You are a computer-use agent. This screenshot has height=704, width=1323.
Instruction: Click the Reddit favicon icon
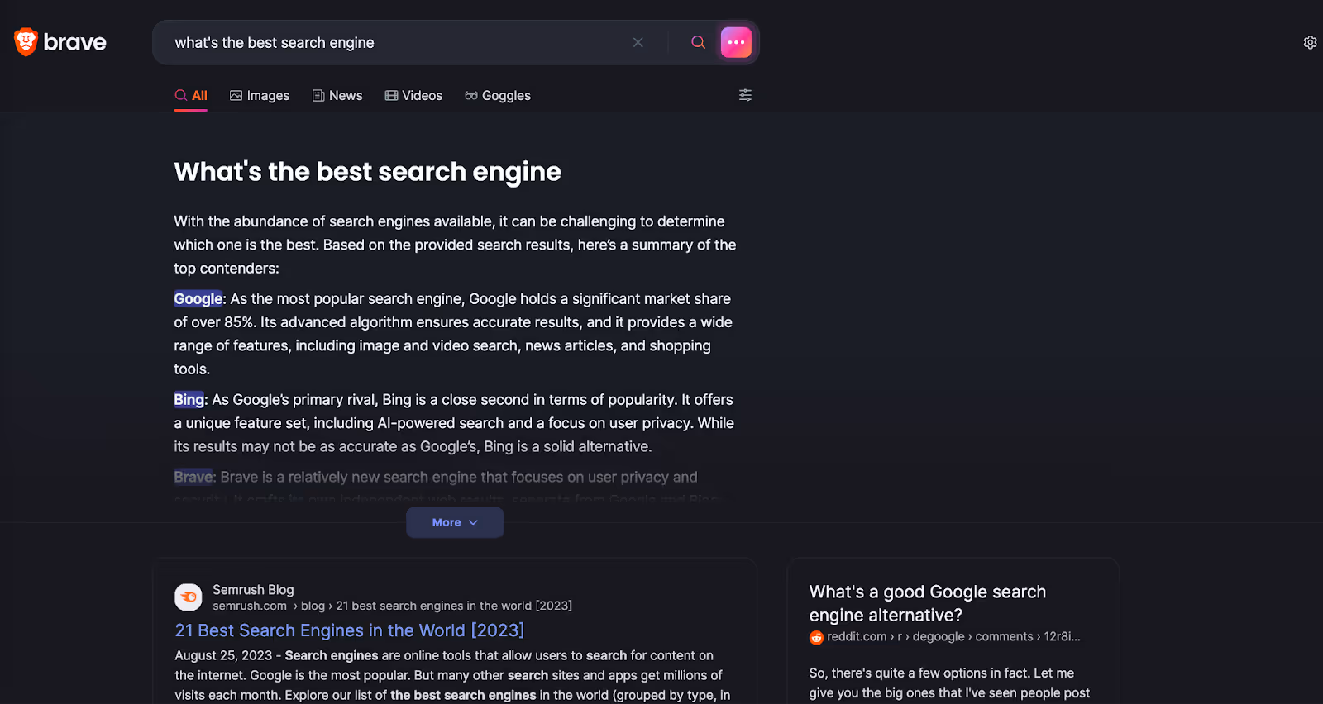click(816, 637)
